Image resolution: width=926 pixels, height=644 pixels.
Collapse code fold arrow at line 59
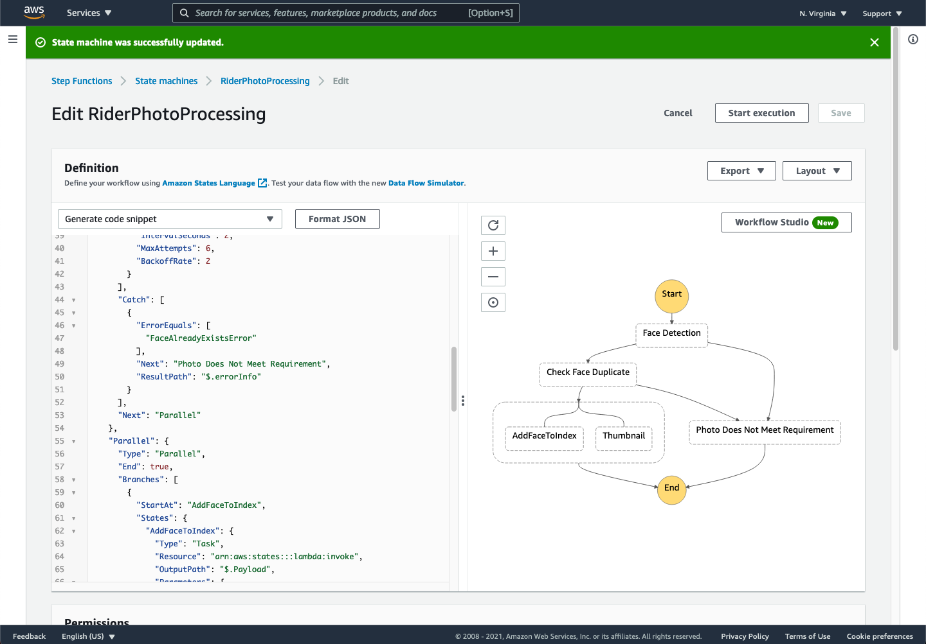click(74, 492)
